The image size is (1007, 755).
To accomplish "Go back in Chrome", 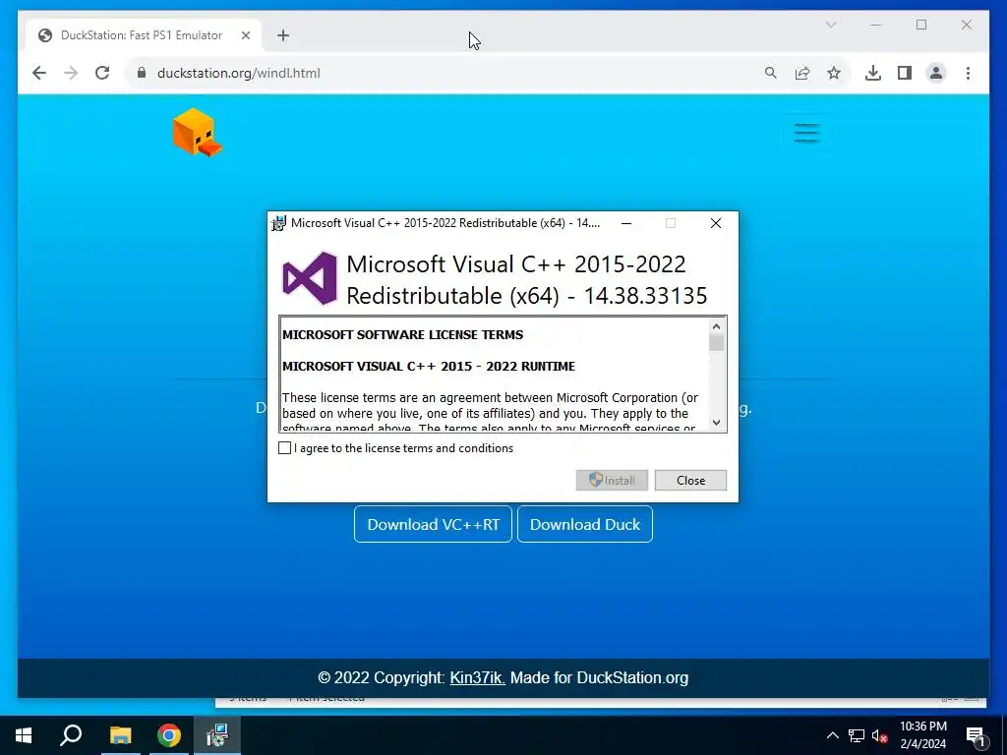I will [x=39, y=73].
